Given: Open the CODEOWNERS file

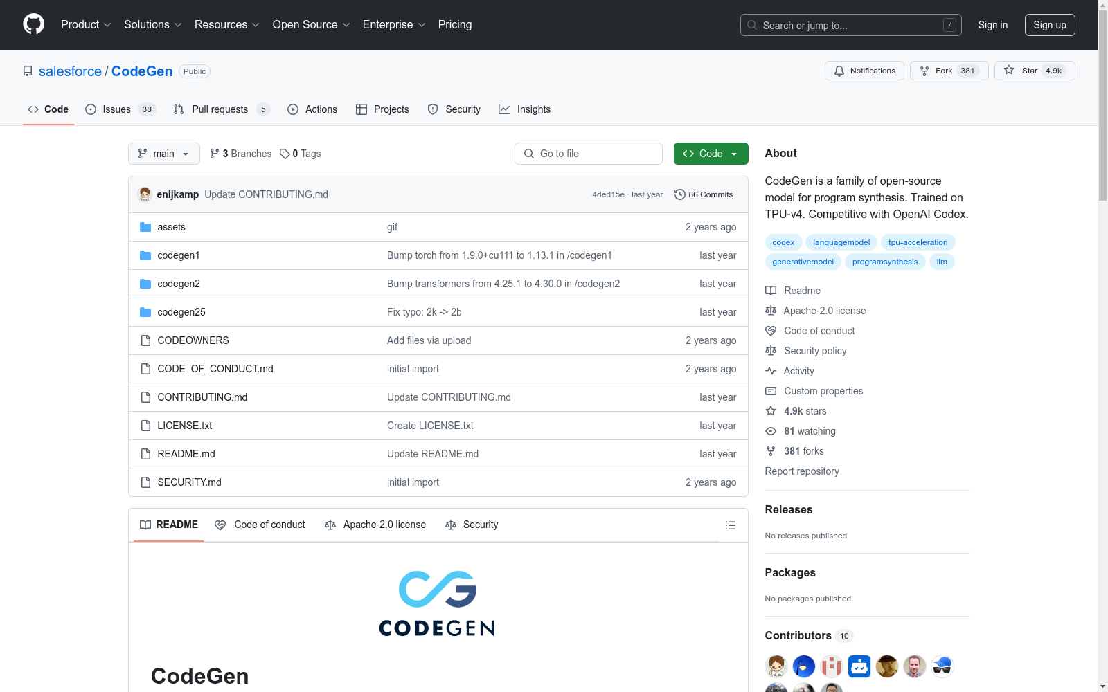Looking at the screenshot, I should click(x=193, y=340).
